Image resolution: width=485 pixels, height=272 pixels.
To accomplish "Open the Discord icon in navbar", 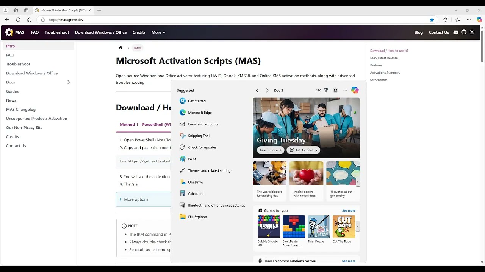I will tap(456, 32).
